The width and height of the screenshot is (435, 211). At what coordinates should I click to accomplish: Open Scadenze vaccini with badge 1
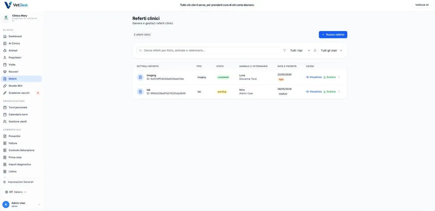click(x=21, y=93)
